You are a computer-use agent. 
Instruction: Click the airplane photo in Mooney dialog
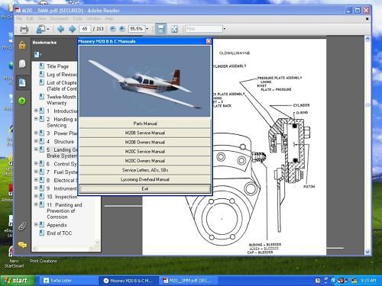pos(145,82)
